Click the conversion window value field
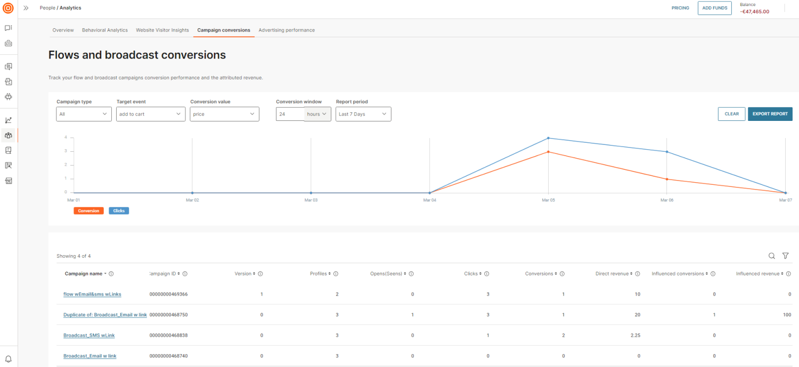The image size is (799, 367). (x=290, y=114)
